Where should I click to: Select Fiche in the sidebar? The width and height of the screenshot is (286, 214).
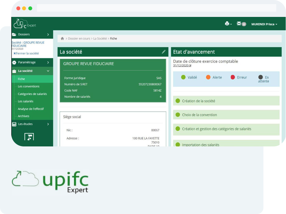[x=33, y=79]
